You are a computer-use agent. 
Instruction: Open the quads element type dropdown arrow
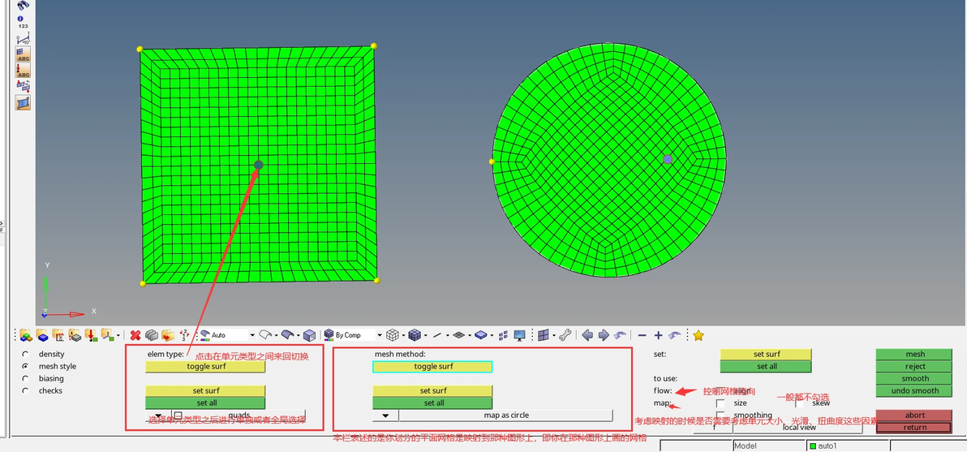coord(158,415)
